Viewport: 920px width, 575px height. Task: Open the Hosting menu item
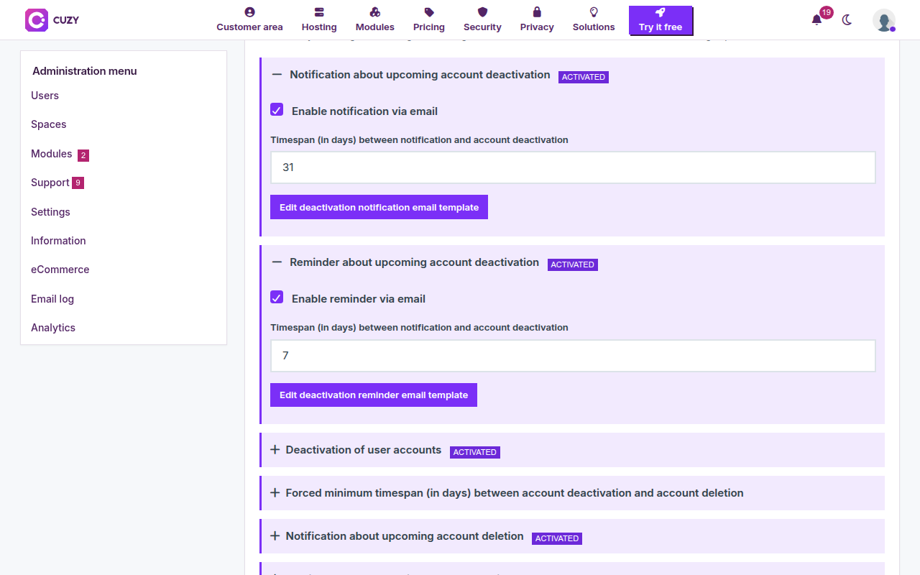[x=319, y=20]
